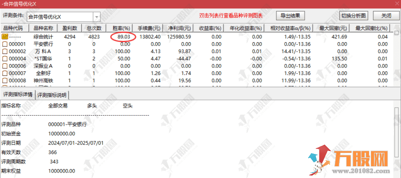Click the folder icon beside 综合统计 row

[5, 37]
